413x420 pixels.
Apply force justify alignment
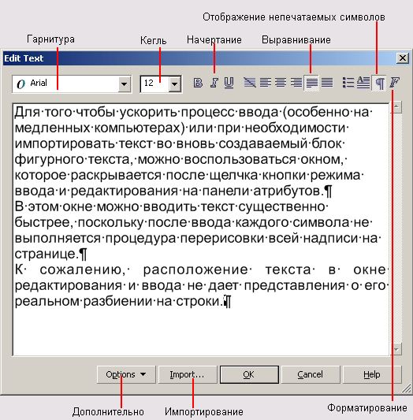coord(327,83)
